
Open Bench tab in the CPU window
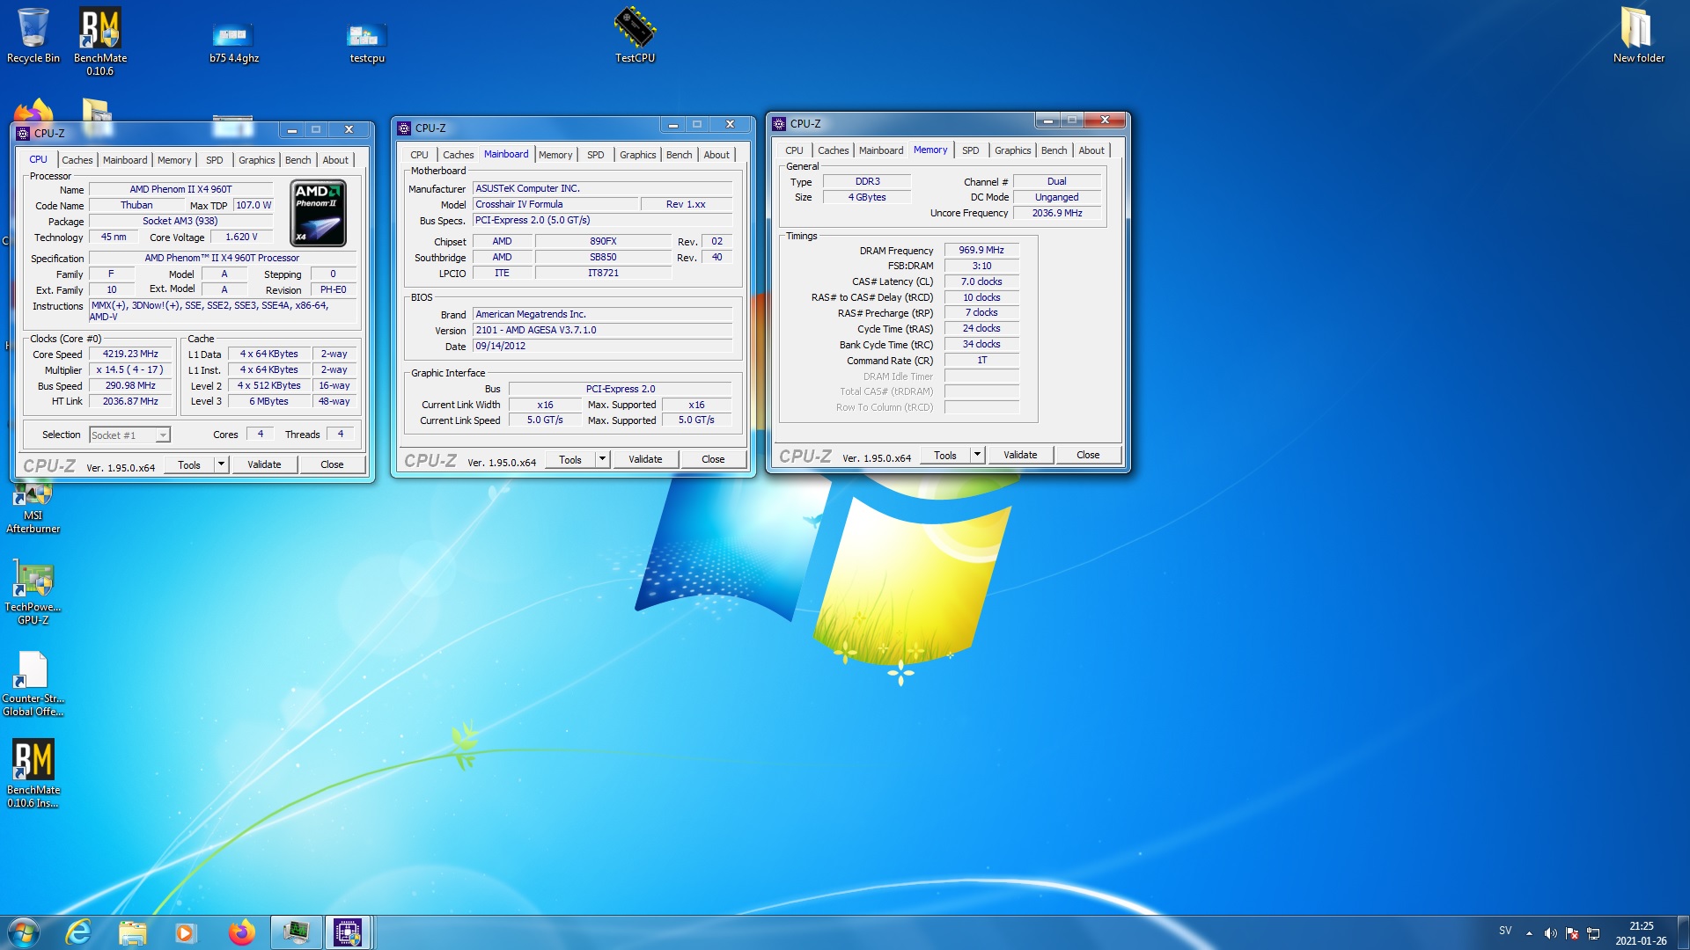pyautogui.click(x=298, y=160)
